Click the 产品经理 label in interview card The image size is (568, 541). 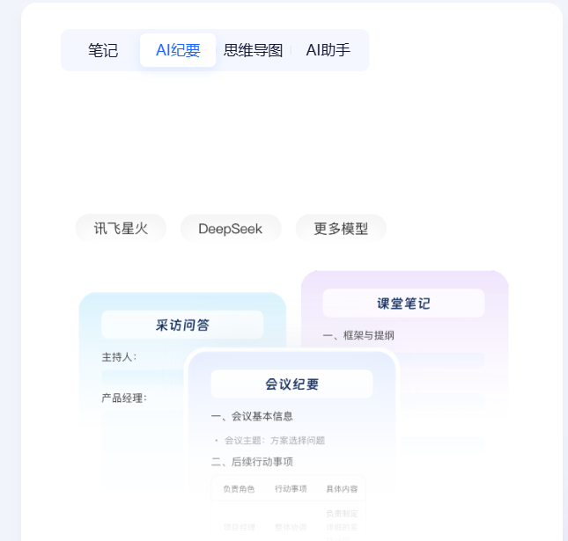click(x=124, y=398)
